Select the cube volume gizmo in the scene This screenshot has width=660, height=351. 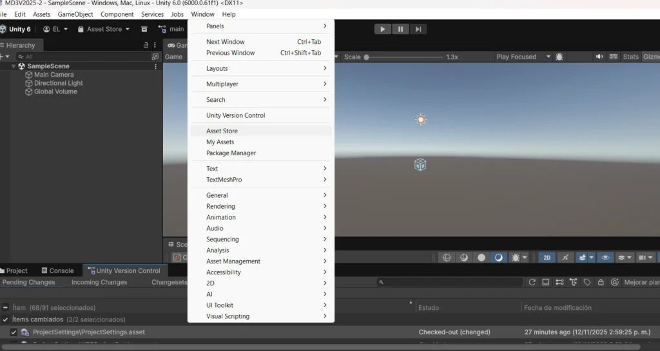click(x=420, y=164)
